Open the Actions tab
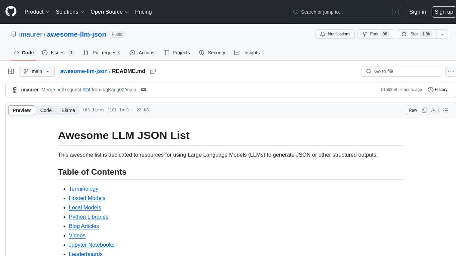Image resolution: width=456 pixels, height=256 pixels. pos(142,53)
